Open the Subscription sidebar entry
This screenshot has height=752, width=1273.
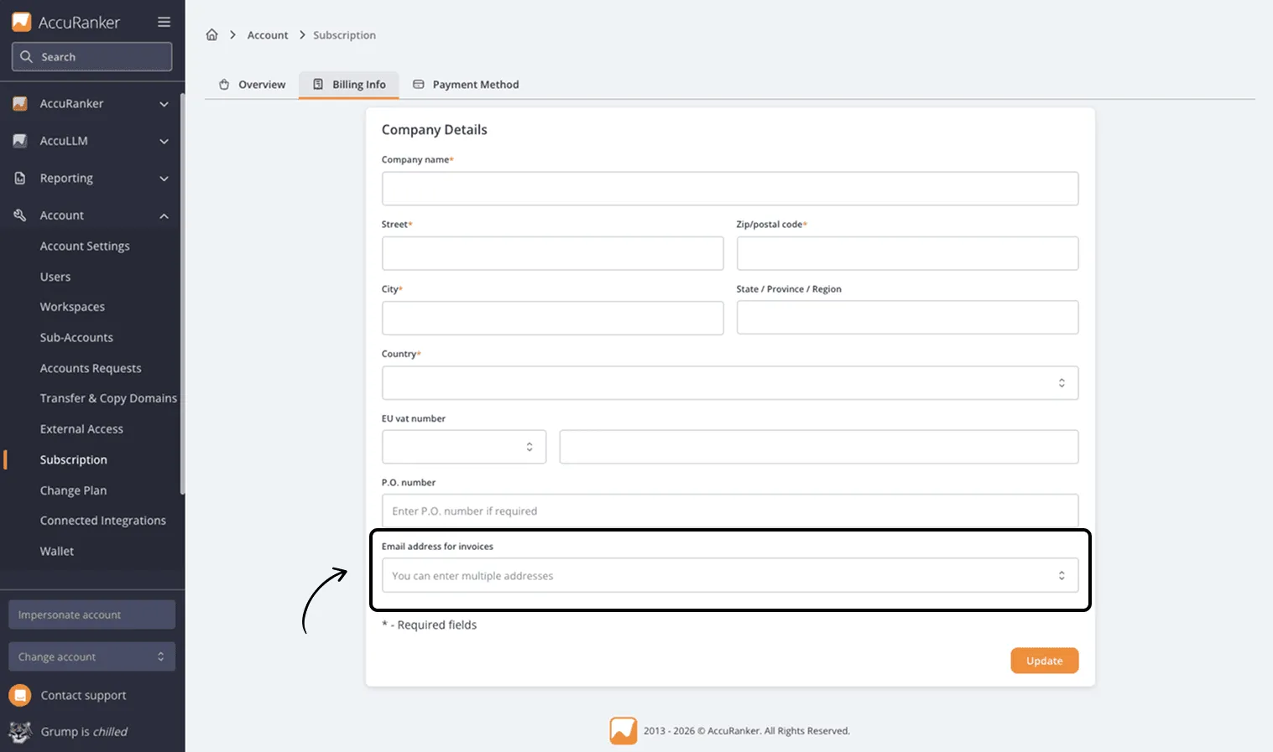(x=73, y=459)
